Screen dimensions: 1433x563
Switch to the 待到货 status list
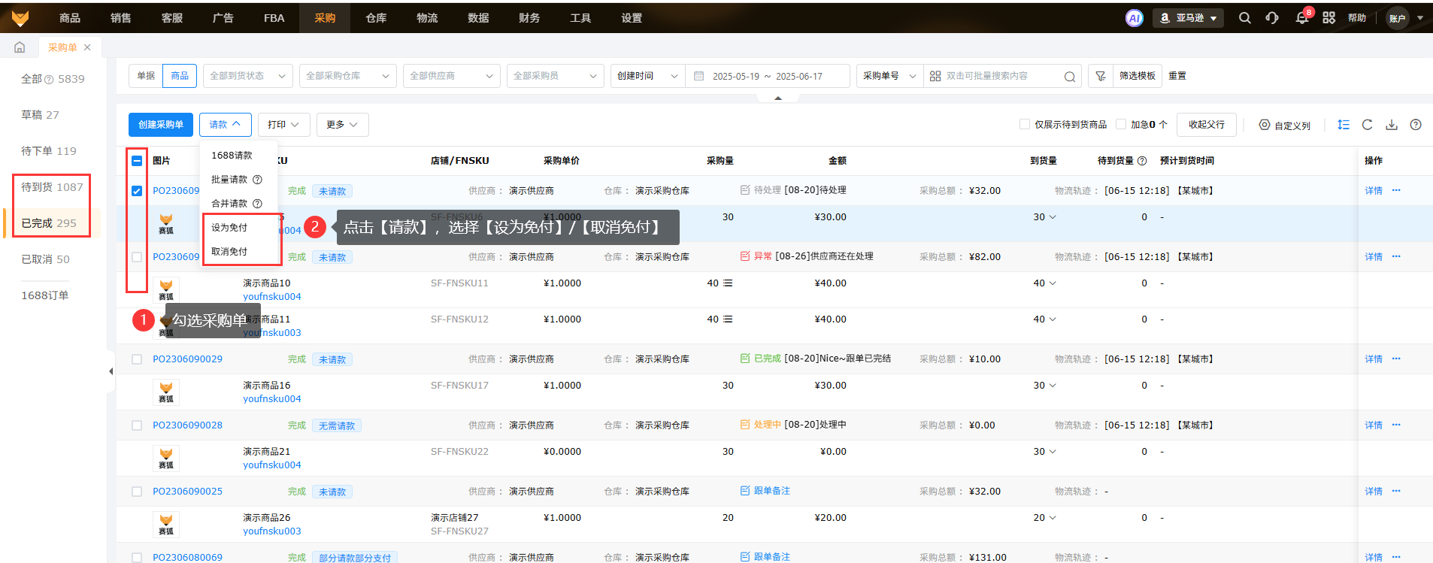click(52, 187)
